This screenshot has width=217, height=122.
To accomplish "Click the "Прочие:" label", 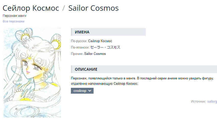I will [77, 54].
